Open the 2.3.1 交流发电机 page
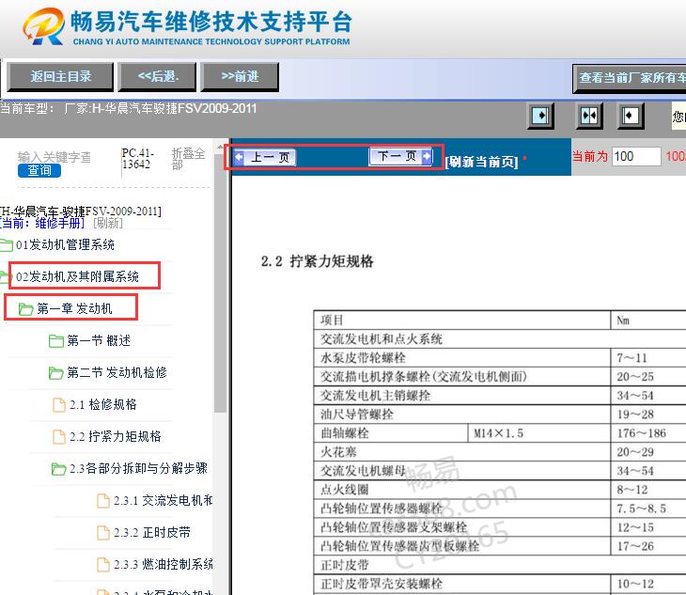The height and width of the screenshot is (595, 686). 164,500
